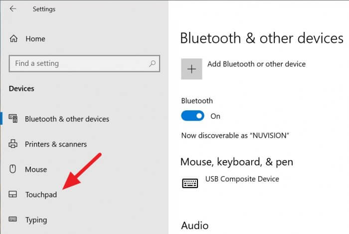
Task: Open the Touchpad settings page
Action: 41,195
